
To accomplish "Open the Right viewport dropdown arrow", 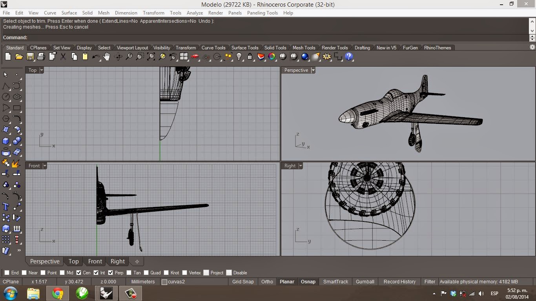I will pos(300,166).
